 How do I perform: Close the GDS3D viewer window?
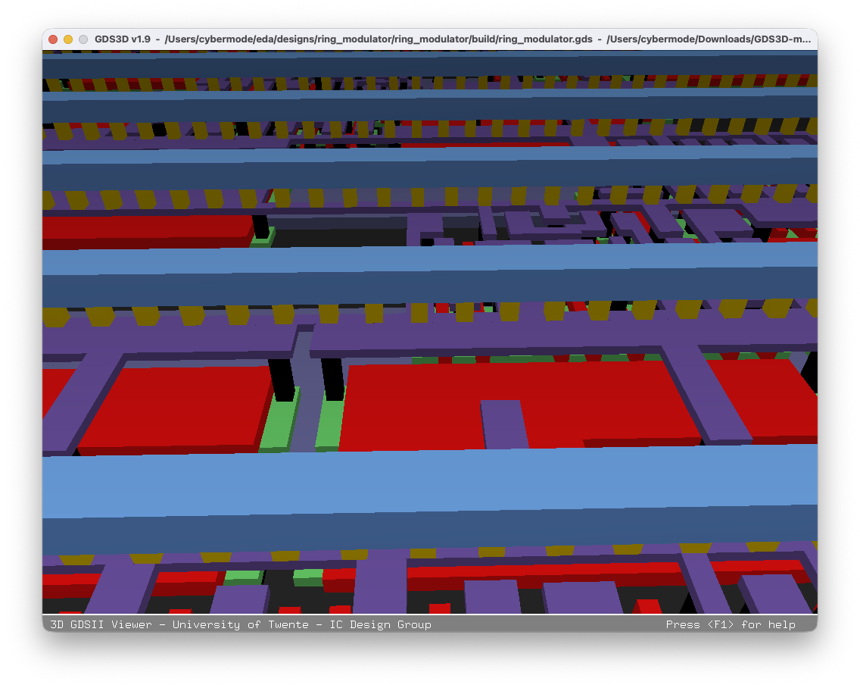pos(52,39)
